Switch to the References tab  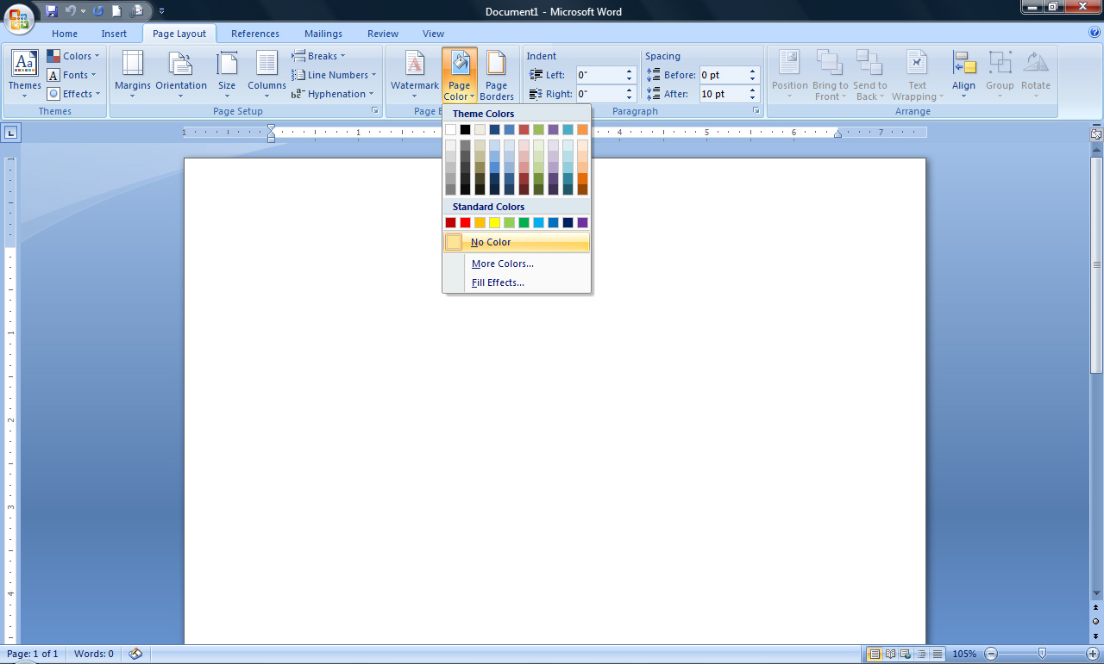[x=255, y=34]
